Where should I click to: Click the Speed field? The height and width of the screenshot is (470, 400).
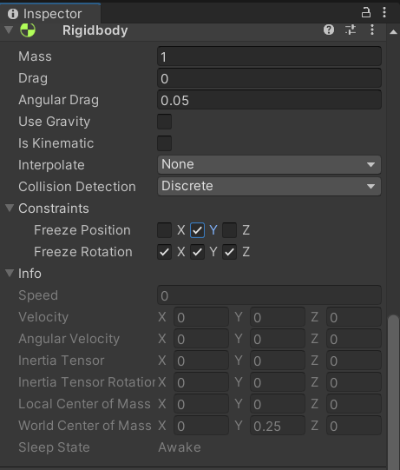pos(269,295)
